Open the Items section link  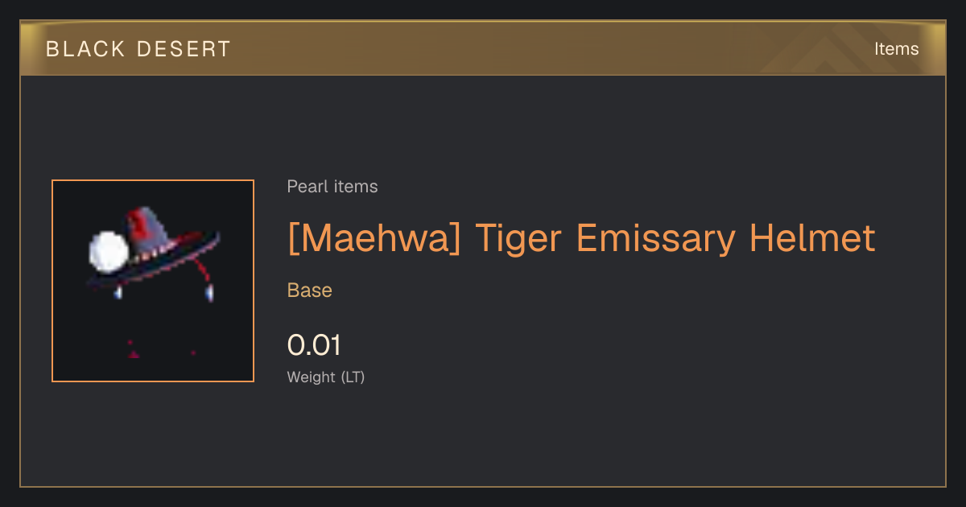tap(896, 49)
